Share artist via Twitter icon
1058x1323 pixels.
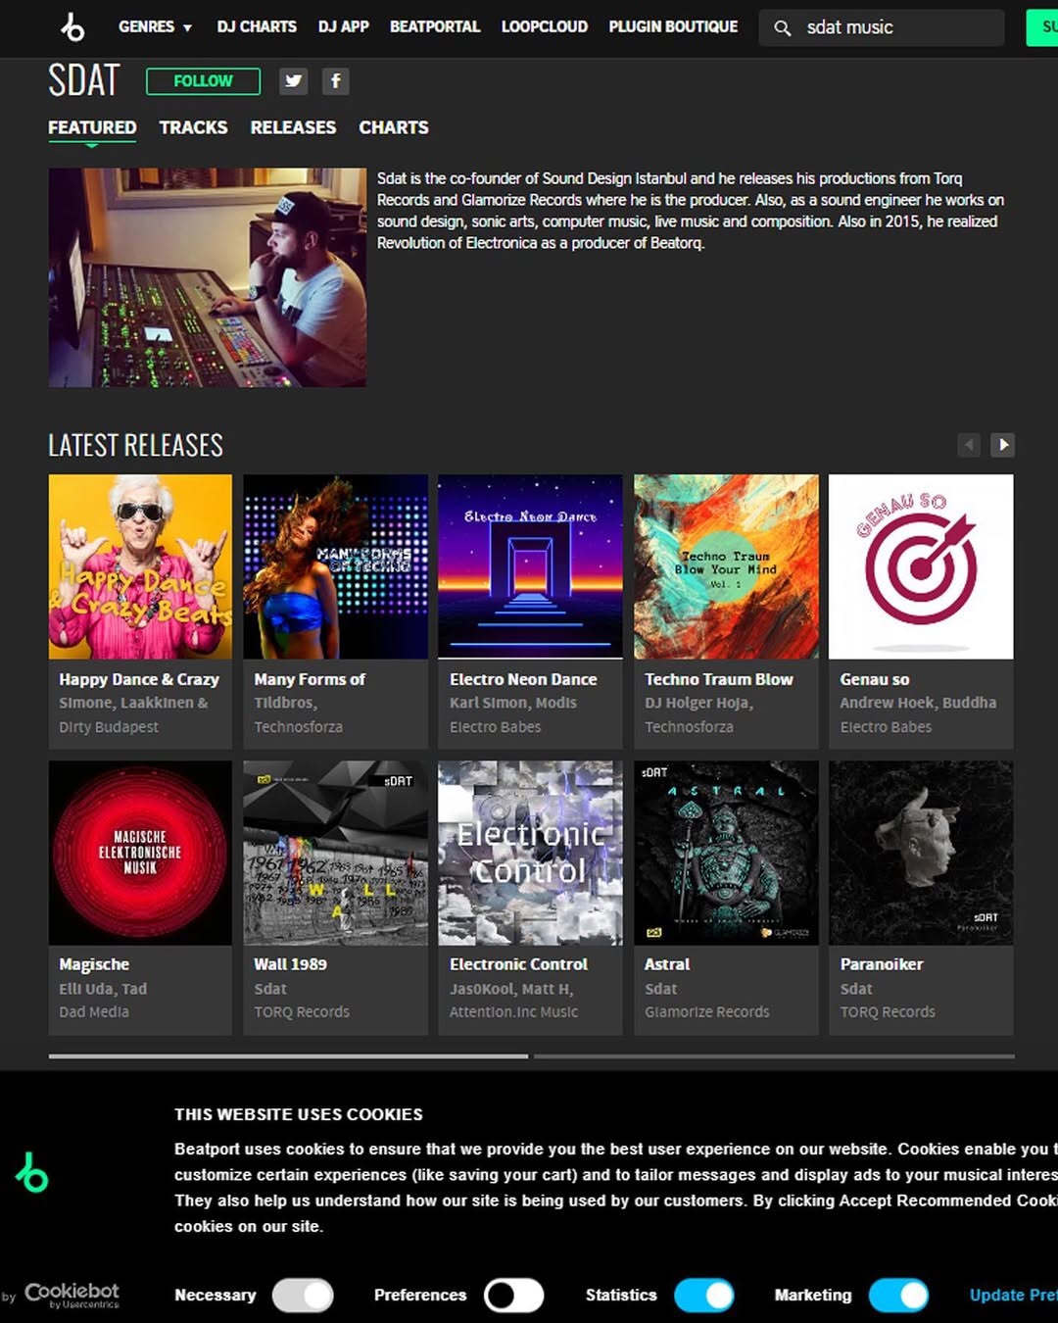pos(293,81)
